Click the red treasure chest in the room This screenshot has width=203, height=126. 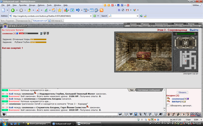pyautogui.click(x=143, y=56)
